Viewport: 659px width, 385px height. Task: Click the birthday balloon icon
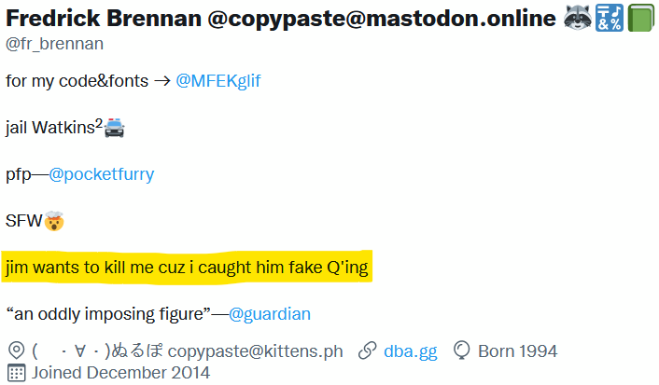(461, 351)
